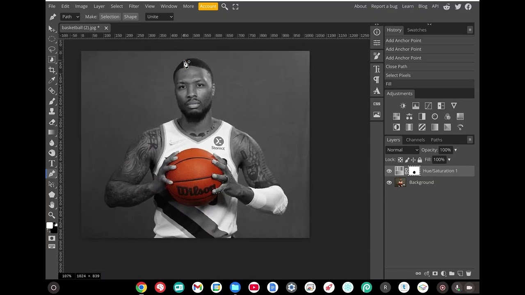Select the Eraser tool
The image size is (525, 295).
[x=52, y=122]
